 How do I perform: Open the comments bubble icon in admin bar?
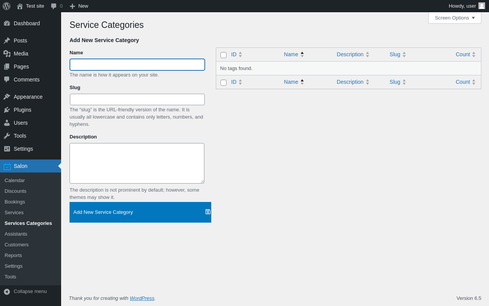[54, 6]
